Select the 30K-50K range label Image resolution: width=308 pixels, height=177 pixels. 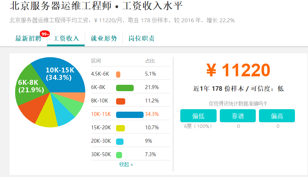click(101, 154)
